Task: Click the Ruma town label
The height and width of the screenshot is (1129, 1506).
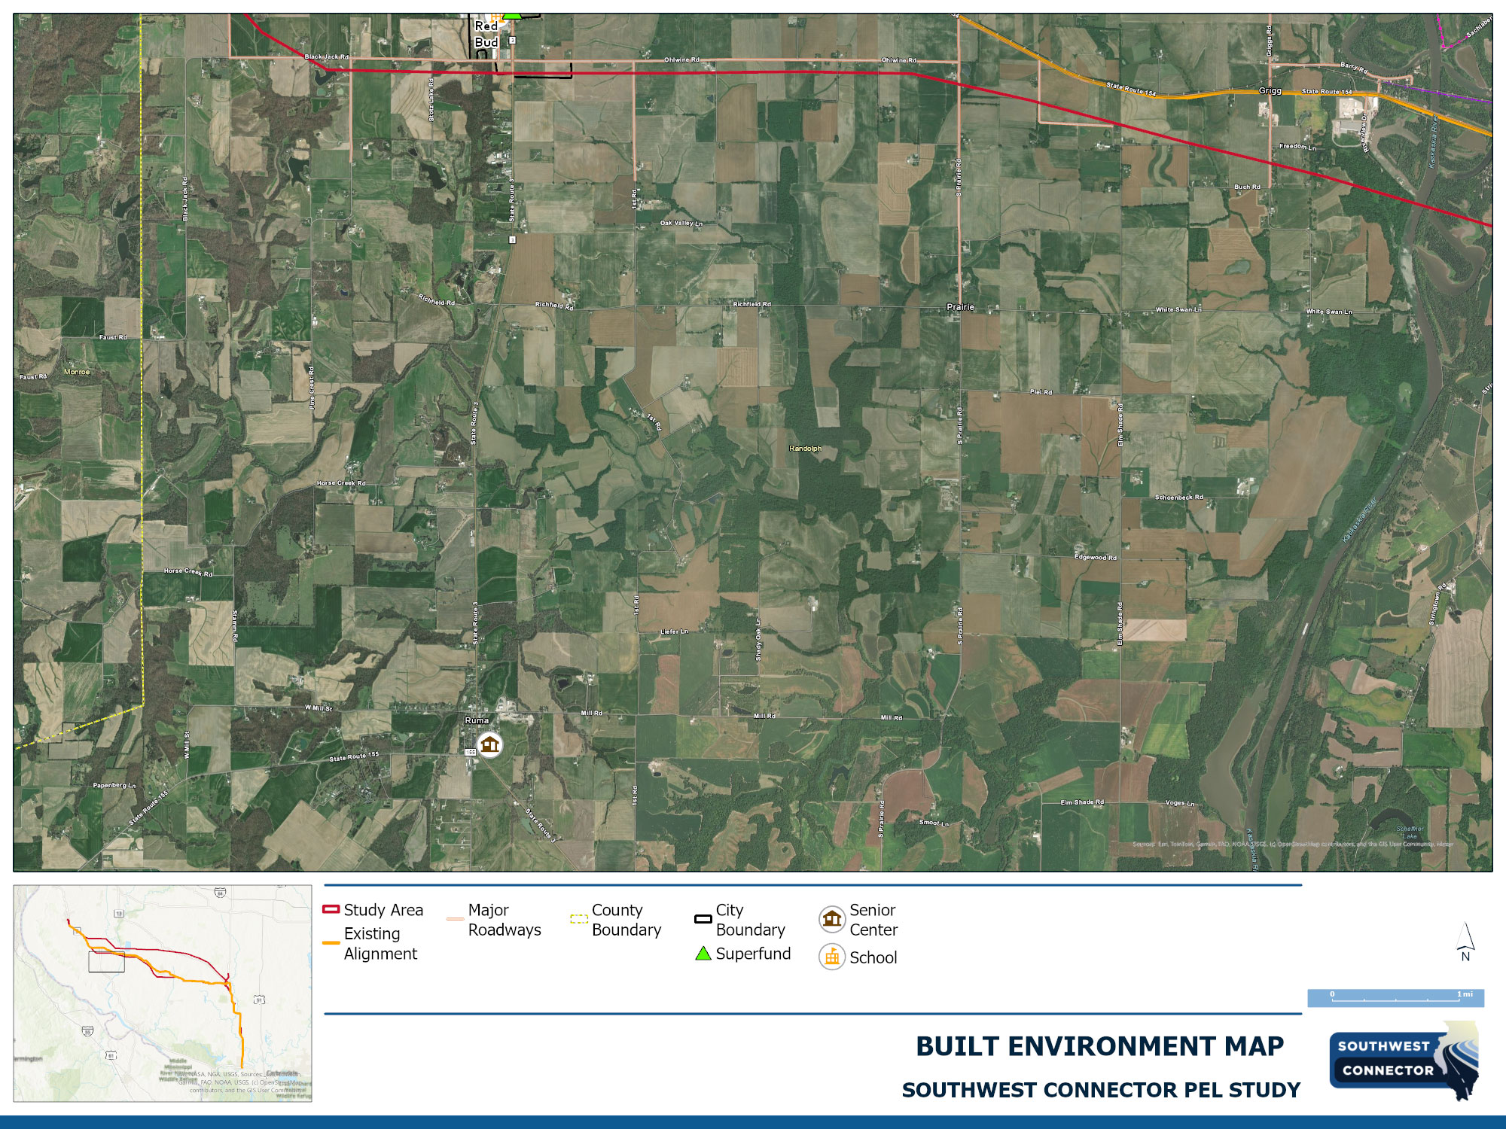Action: (x=477, y=720)
